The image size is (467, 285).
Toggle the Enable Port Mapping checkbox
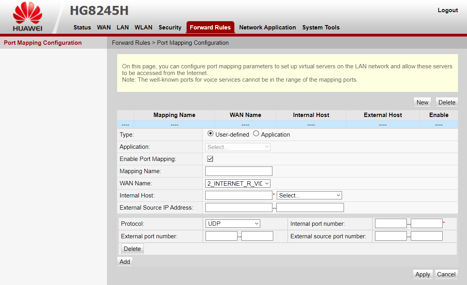(210, 159)
